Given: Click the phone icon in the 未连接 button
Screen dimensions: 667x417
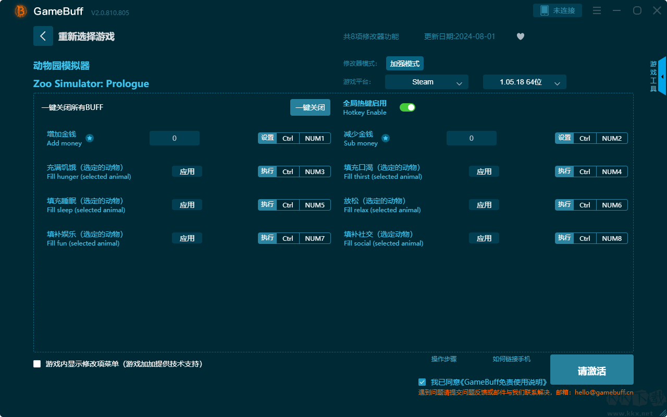Looking at the screenshot, I should point(545,10).
